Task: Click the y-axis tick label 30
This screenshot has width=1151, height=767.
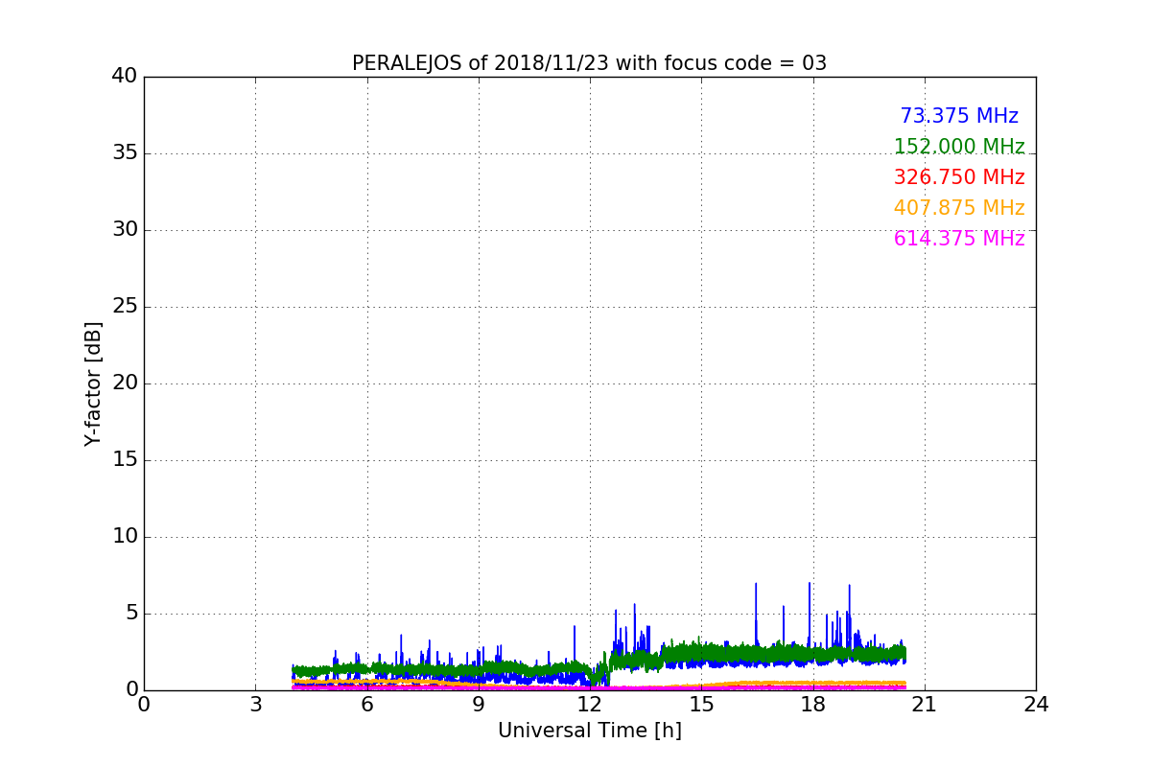Action: (x=125, y=230)
